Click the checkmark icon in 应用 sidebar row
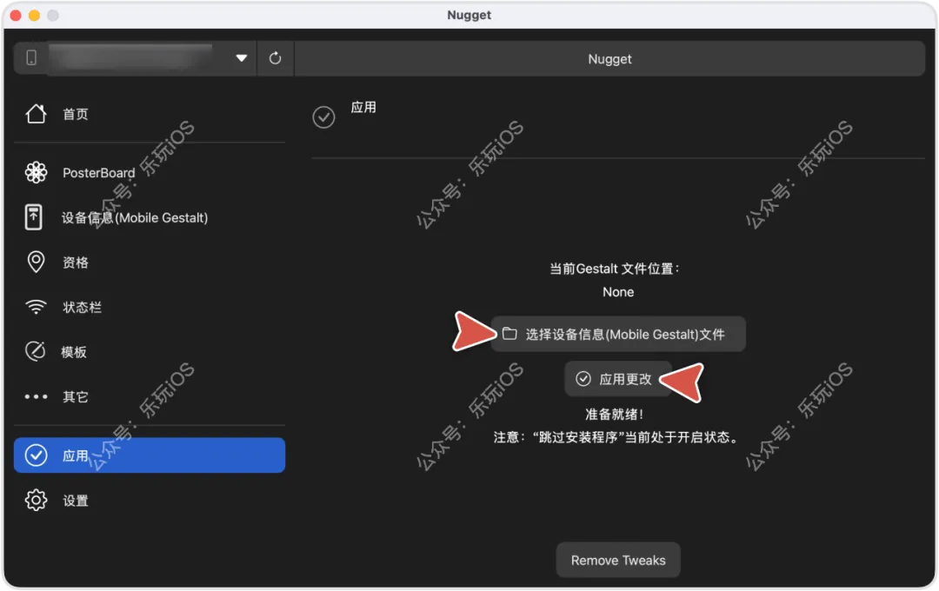Image resolution: width=939 pixels, height=591 pixels. click(36, 455)
